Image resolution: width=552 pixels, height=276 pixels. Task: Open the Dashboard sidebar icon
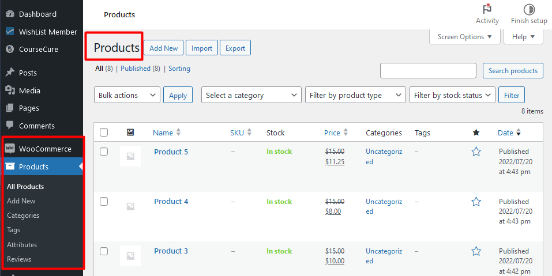pos(10,14)
